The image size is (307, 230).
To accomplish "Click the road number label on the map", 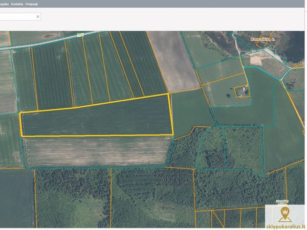I will tap(79, 35).
